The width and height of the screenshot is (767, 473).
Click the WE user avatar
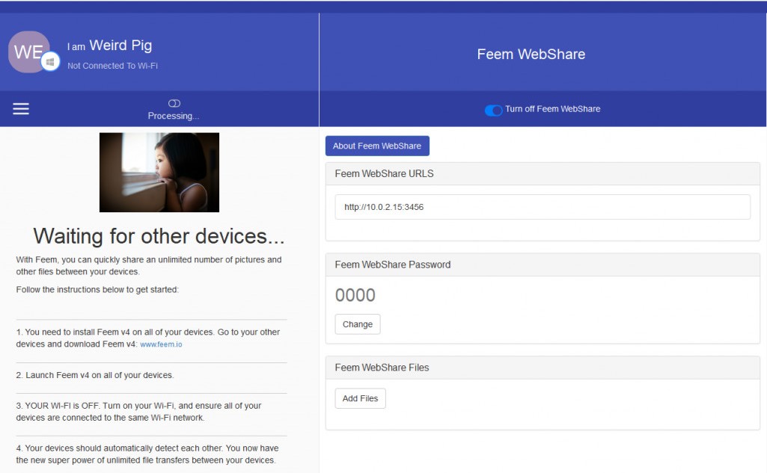click(29, 52)
